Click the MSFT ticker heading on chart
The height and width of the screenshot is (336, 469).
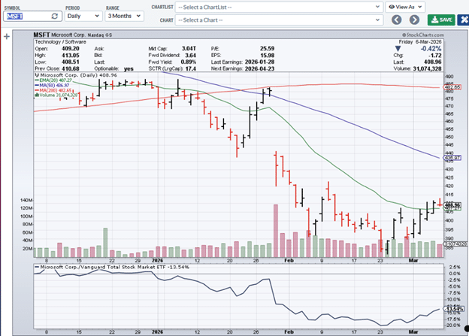coord(41,35)
